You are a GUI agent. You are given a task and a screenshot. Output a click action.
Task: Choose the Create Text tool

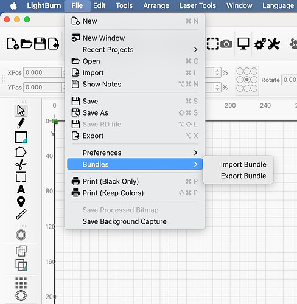click(x=21, y=190)
